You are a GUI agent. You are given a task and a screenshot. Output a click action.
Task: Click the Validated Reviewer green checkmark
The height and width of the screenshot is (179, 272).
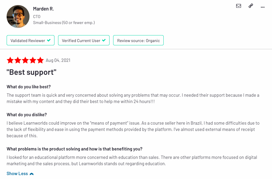coord(49,40)
